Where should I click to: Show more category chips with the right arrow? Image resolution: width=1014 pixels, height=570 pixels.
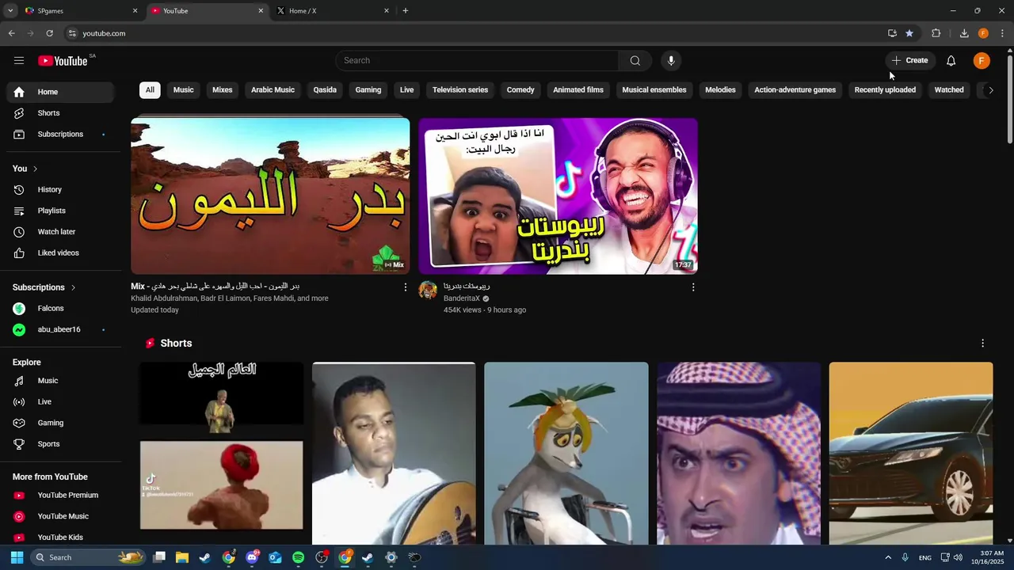coord(990,90)
